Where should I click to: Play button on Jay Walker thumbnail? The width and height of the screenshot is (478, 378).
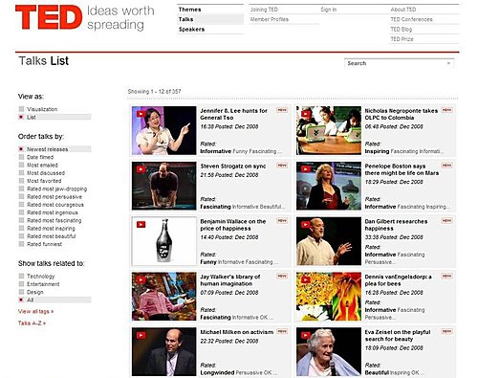coord(141,279)
